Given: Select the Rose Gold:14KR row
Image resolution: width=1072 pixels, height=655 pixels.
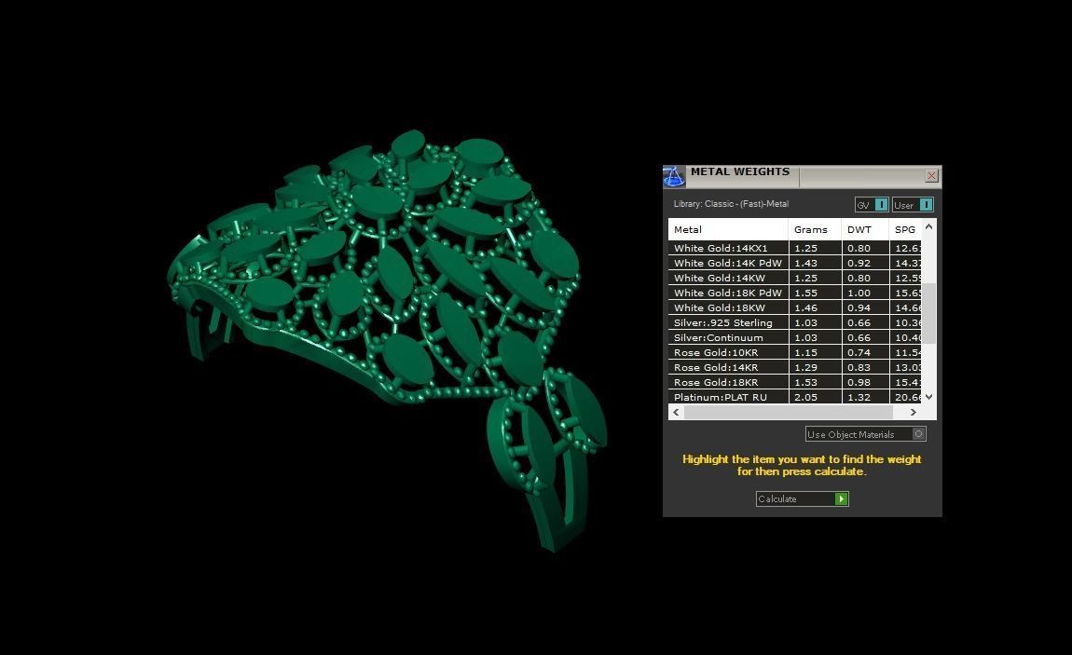Looking at the screenshot, I should click(794, 367).
